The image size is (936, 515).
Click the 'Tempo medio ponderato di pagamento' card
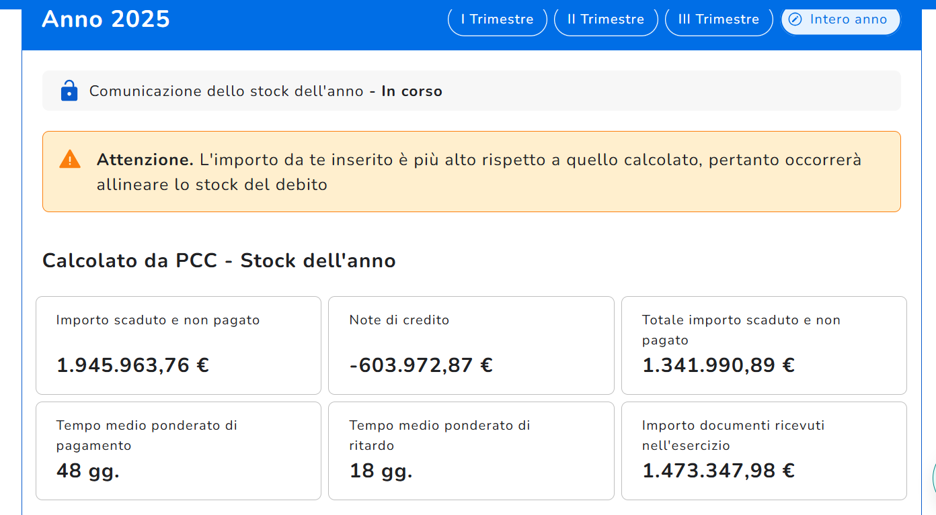[178, 451]
